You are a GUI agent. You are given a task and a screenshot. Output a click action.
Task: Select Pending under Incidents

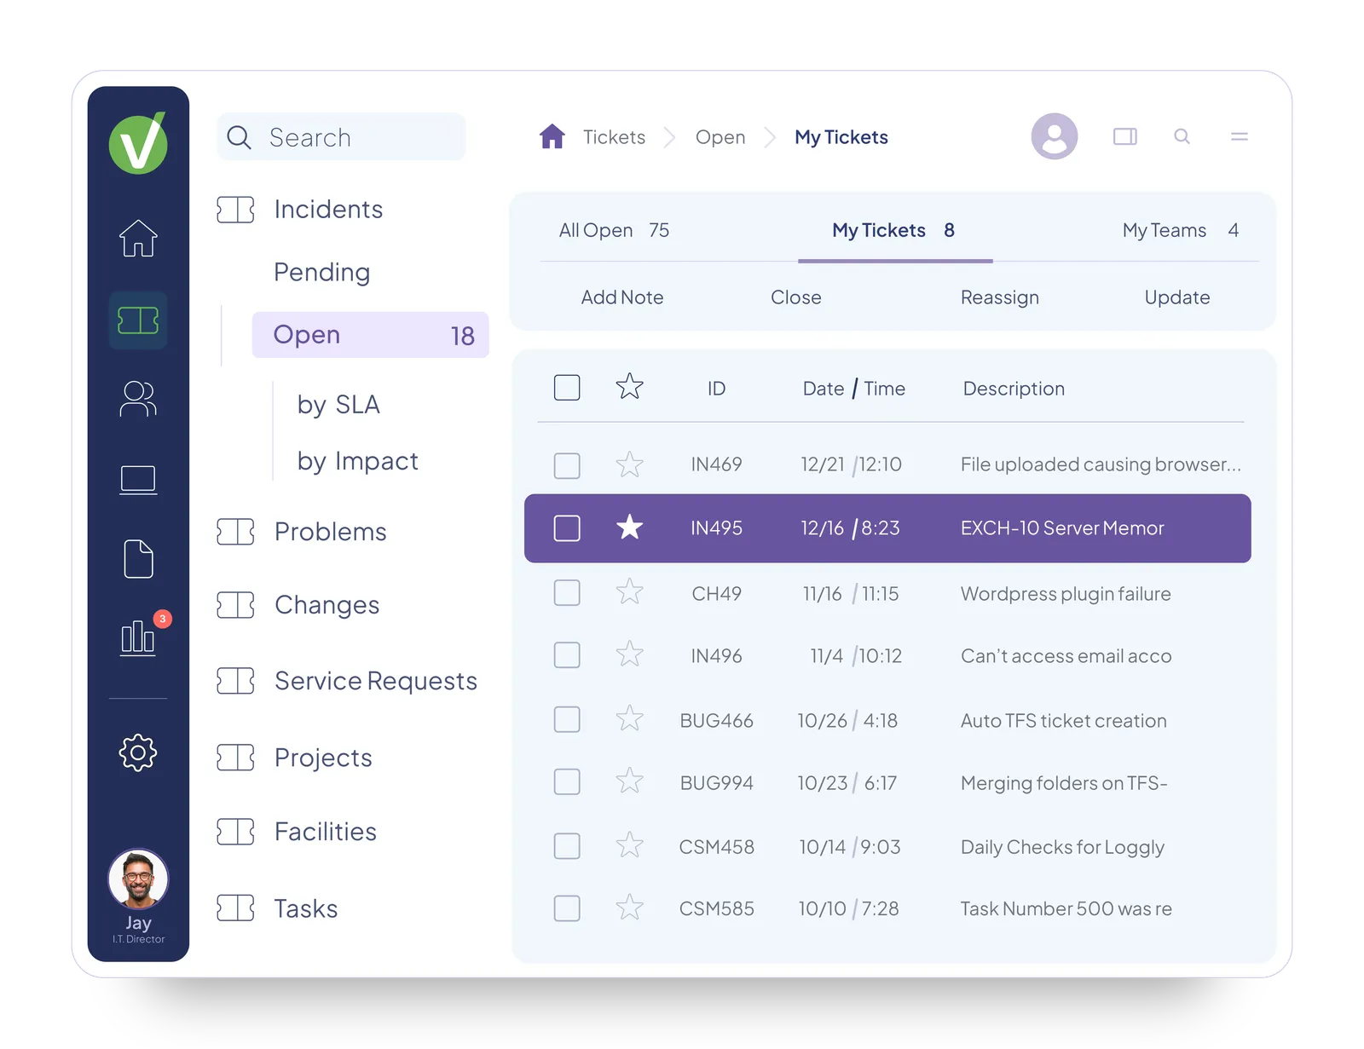coord(321,273)
